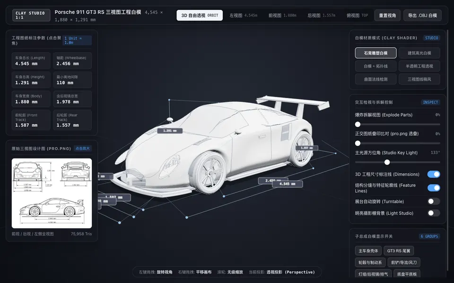
Task: Toggle the 灯组/后视镜/排气 group chip
Action: [x=374, y=274]
